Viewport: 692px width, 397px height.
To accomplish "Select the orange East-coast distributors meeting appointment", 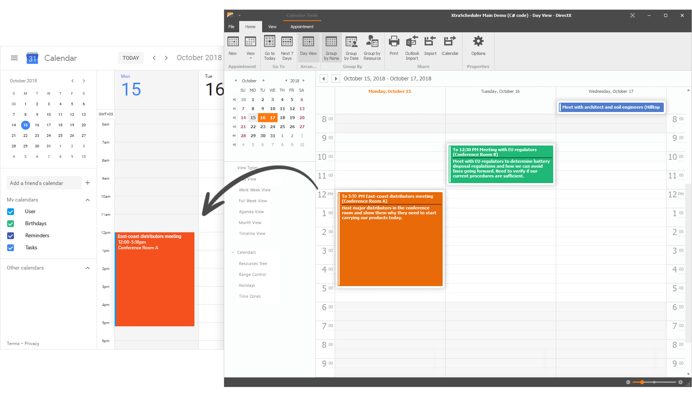I will pos(390,239).
